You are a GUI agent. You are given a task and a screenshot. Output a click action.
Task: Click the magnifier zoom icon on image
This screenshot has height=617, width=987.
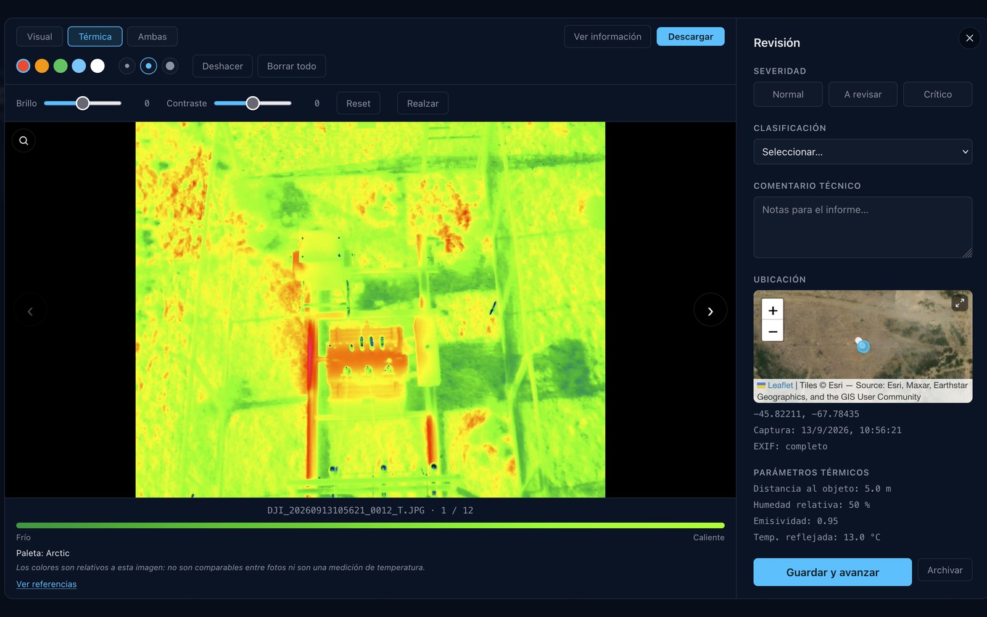coord(23,141)
